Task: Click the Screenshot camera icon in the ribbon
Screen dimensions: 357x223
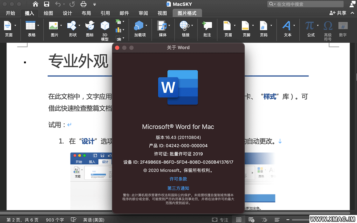Action: 118,38
